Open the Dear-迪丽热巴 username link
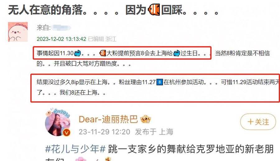This screenshot has height=161, width=280. 108,119
